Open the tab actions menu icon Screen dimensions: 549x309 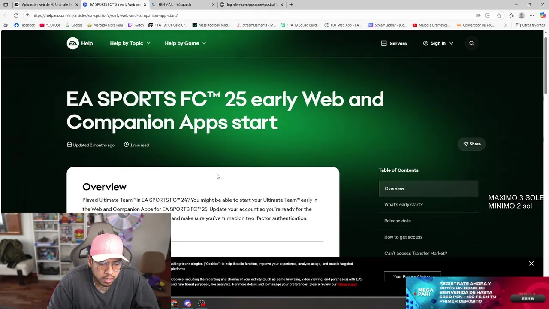[x=6, y=5]
